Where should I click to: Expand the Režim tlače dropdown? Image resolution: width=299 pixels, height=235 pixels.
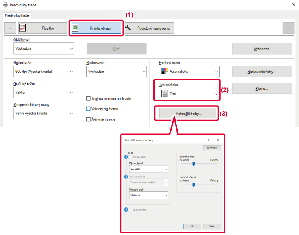tap(43, 72)
